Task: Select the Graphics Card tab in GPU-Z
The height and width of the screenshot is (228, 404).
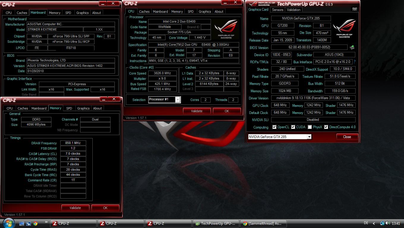Action: coord(258,9)
